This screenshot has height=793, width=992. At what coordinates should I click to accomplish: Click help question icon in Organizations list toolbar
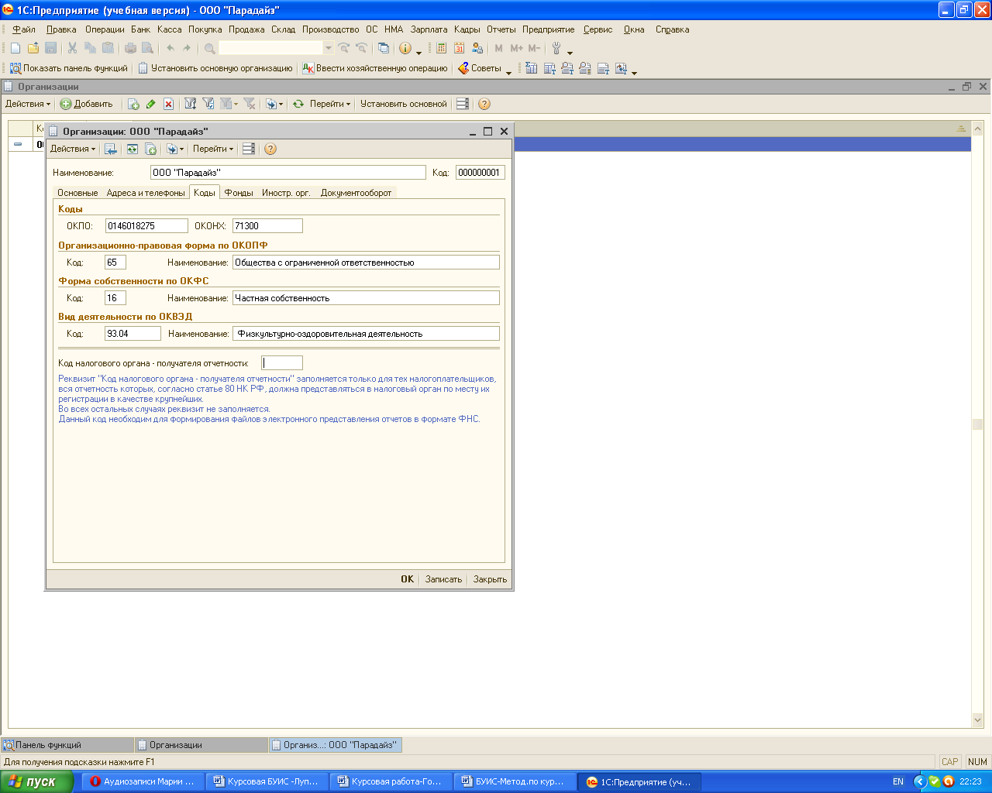tap(484, 104)
